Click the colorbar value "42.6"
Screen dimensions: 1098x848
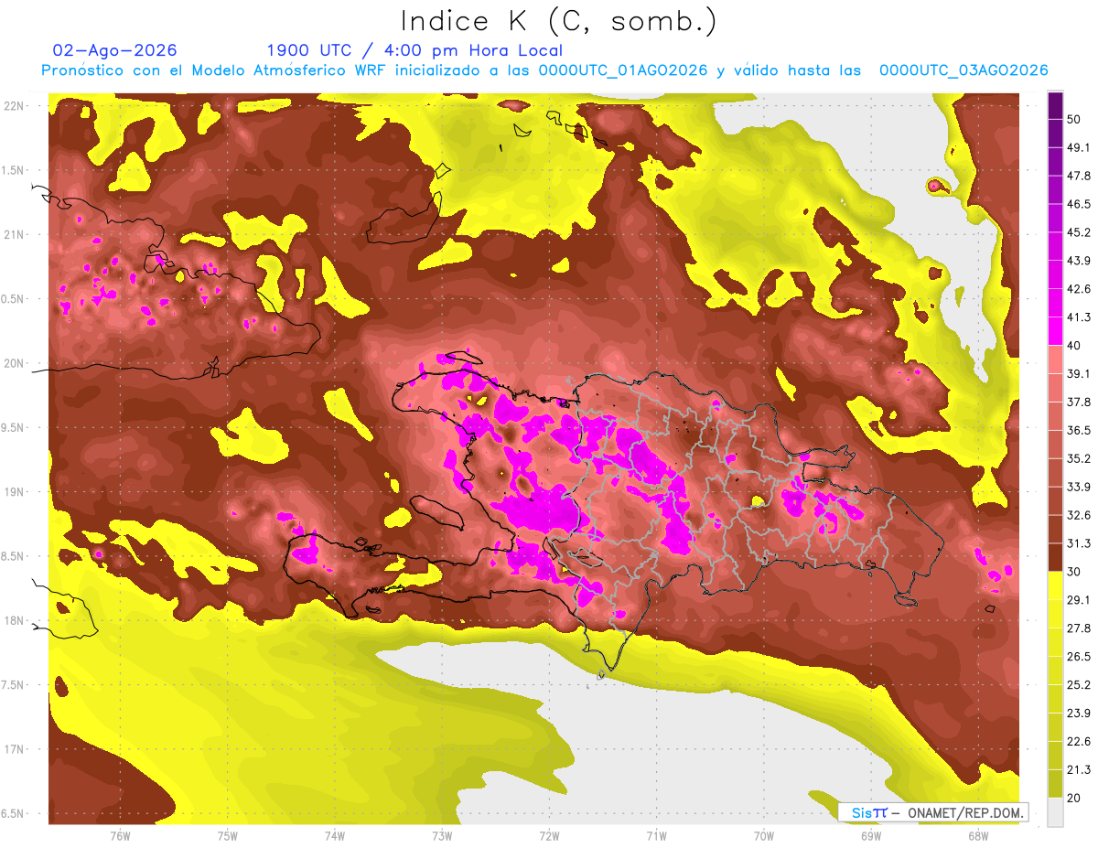[1080, 289]
